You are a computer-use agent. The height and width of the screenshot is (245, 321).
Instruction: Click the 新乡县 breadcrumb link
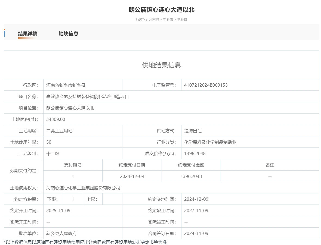coord(182,19)
